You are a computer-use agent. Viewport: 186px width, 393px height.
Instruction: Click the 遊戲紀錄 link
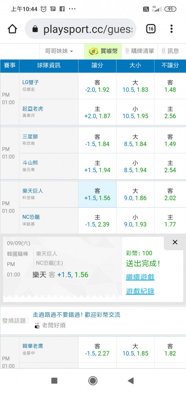pos(140,291)
